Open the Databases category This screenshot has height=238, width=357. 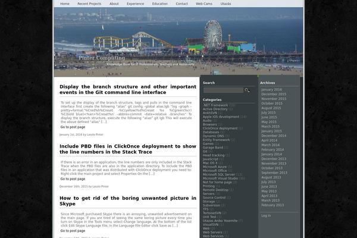pos(211,132)
